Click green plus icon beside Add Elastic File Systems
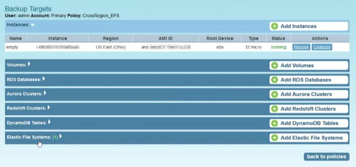Image resolution: width=356 pixels, height=167 pixels. pyautogui.click(x=275, y=138)
